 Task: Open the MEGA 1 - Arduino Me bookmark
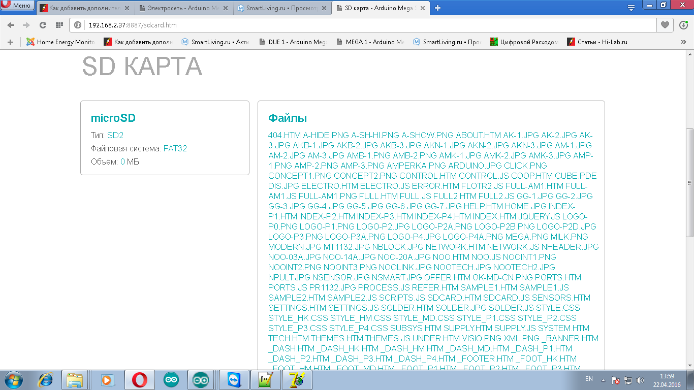tap(370, 42)
